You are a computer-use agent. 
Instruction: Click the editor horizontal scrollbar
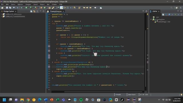coord(103,92)
